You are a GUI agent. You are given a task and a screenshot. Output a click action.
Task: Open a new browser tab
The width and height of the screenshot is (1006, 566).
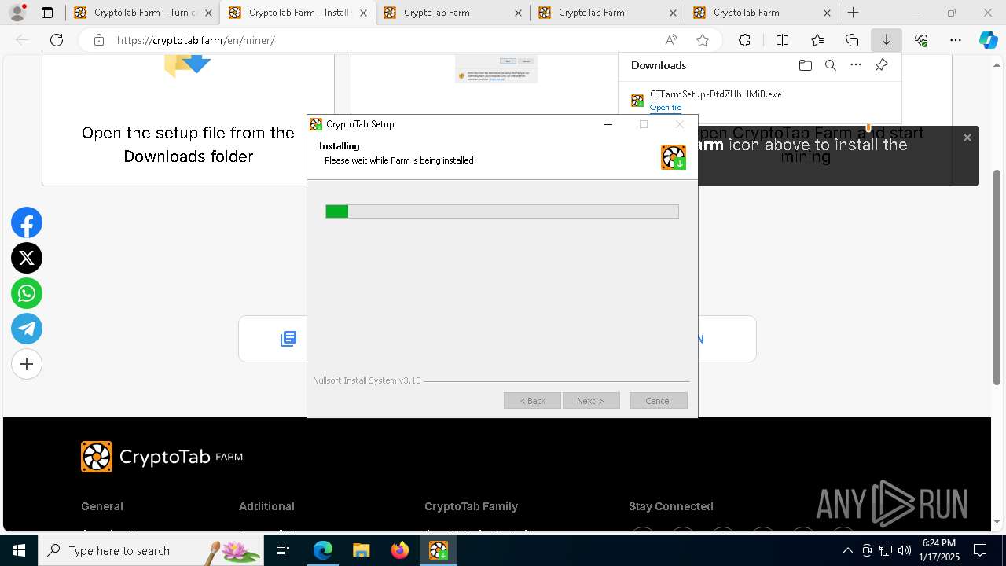point(854,13)
